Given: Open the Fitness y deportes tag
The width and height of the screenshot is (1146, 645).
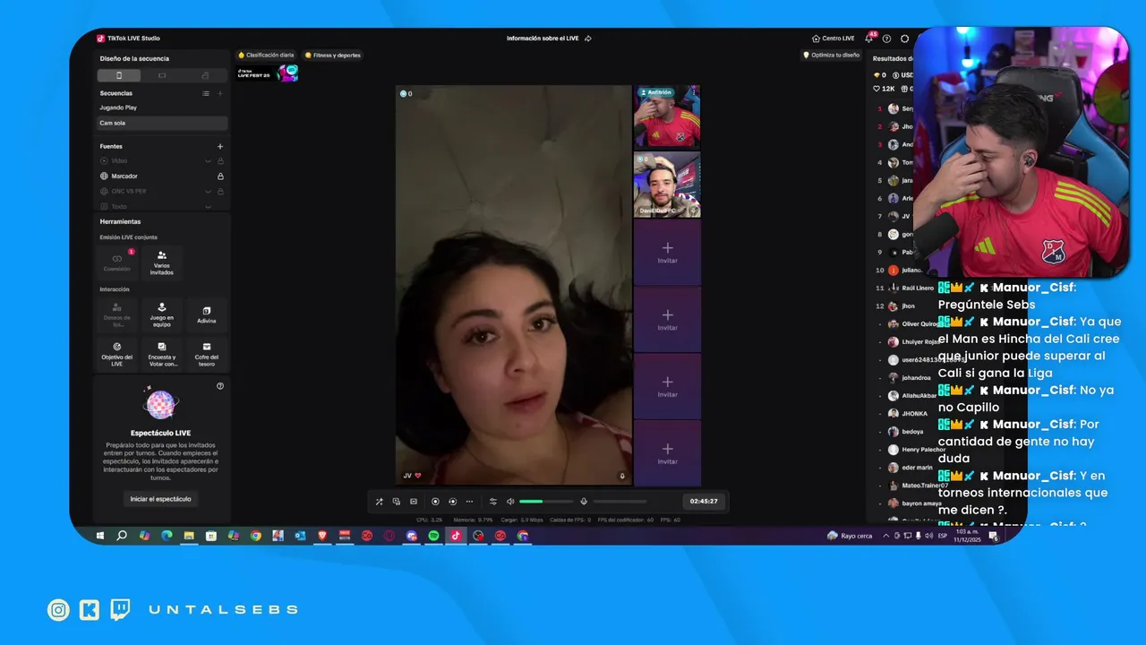Looking at the screenshot, I should click(333, 55).
